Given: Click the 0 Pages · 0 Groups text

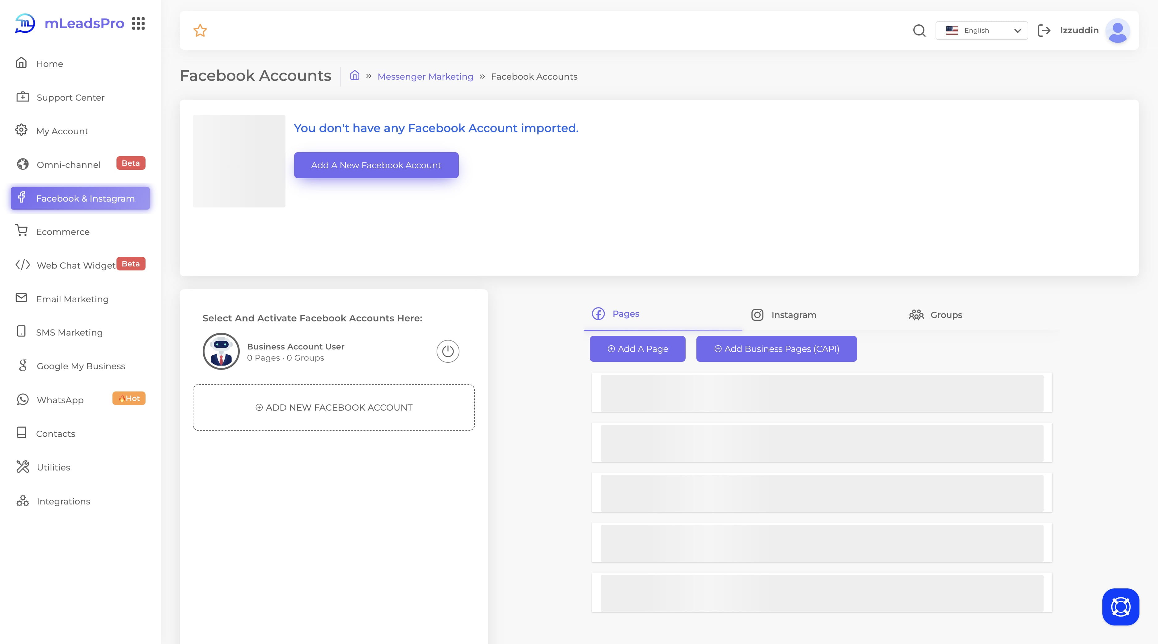Looking at the screenshot, I should [x=285, y=358].
